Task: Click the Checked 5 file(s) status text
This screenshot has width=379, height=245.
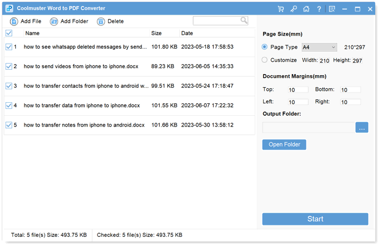Action: click(x=140, y=235)
